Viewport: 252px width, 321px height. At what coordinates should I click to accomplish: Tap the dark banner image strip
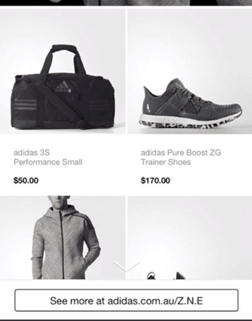coord(126,2)
